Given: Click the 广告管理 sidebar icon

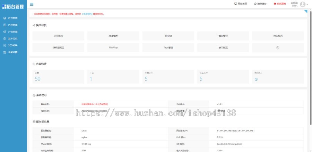Looking at the screenshot, I should [5, 32].
